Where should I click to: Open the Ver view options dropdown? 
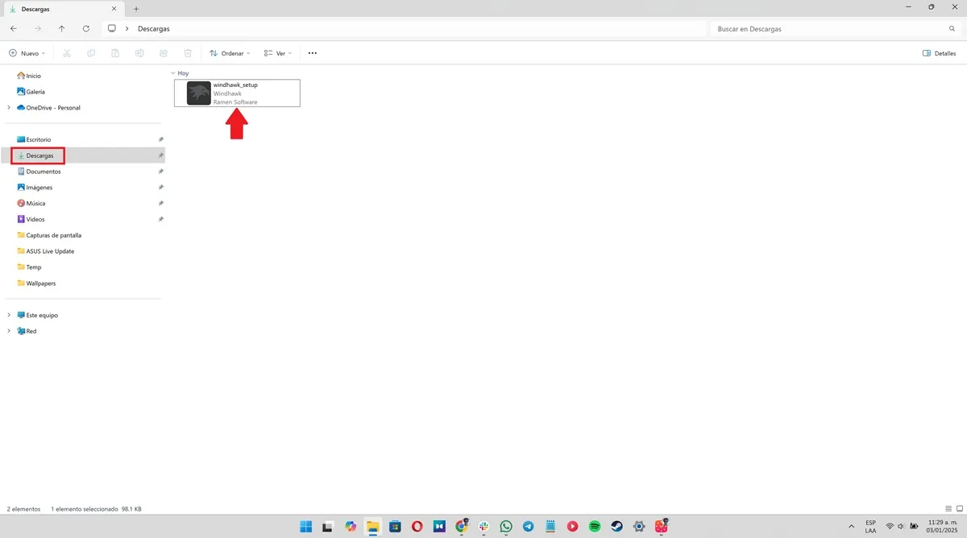click(277, 53)
